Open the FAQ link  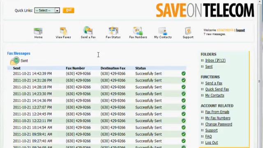(208, 136)
